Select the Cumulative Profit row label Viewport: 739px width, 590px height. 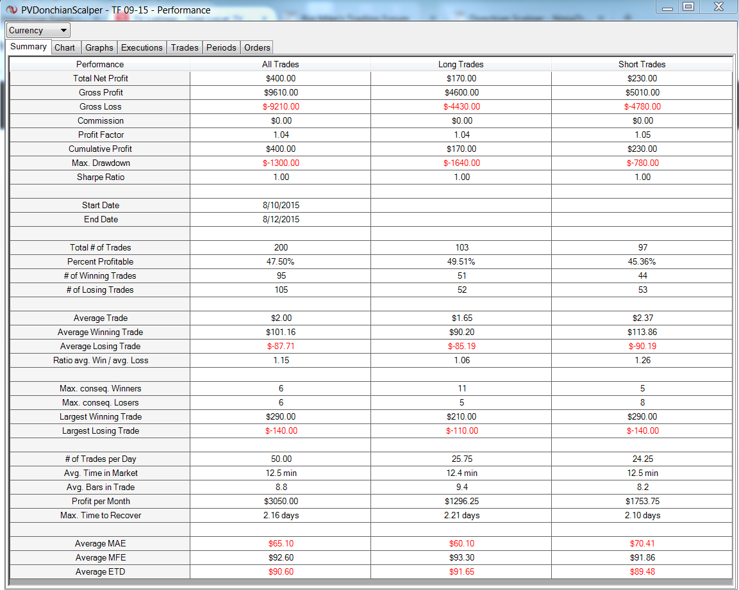pos(101,149)
